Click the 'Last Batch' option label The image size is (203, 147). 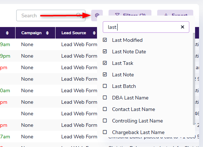124,86
